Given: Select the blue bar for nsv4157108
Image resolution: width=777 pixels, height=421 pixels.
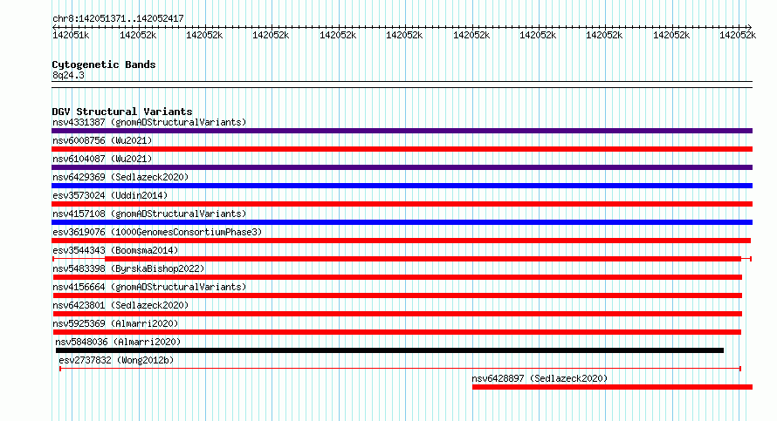Looking at the screenshot, I should (402, 222).
